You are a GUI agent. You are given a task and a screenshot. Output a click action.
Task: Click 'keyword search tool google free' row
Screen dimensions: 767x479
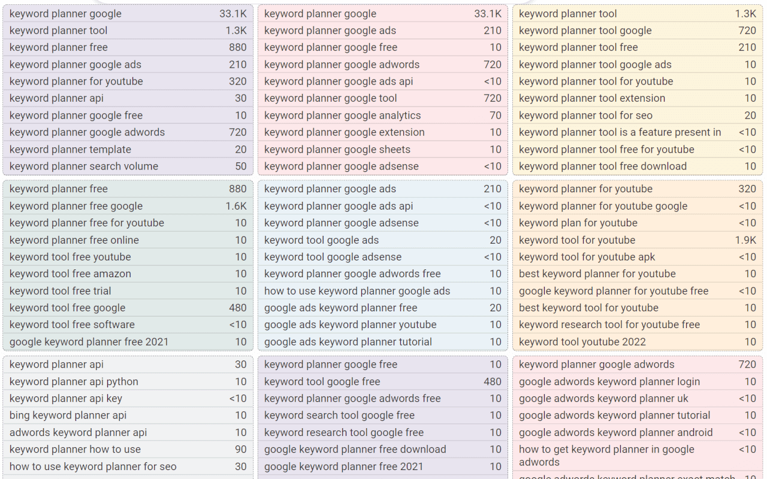pyautogui.click(x=383, y=415)
